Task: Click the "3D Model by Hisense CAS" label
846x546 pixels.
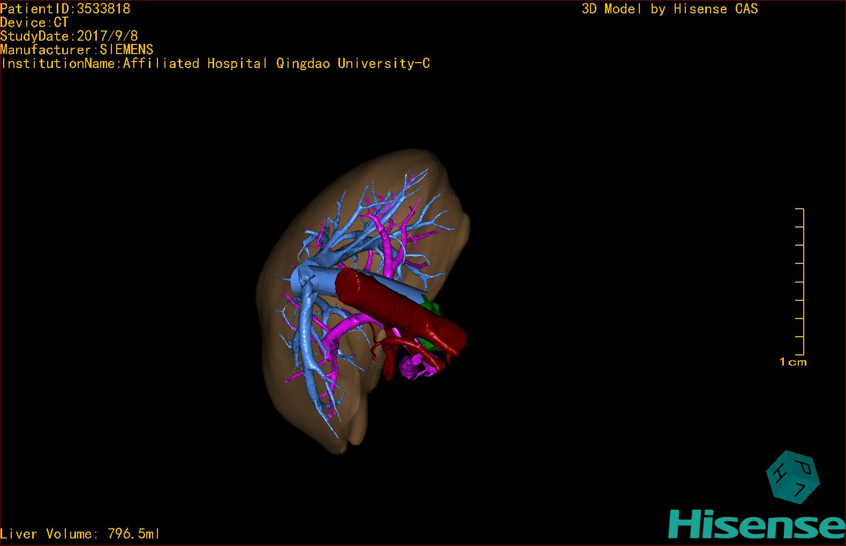Action: click(670, 9)
